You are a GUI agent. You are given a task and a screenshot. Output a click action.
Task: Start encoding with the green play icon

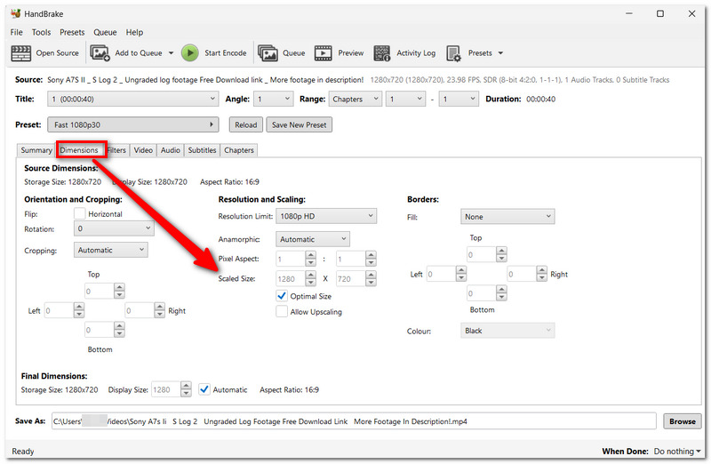point(190,53)
